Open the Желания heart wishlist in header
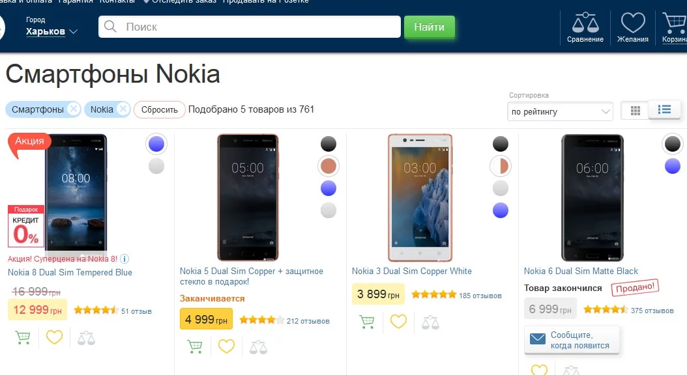The image size is (687, 375). (633, 28)
